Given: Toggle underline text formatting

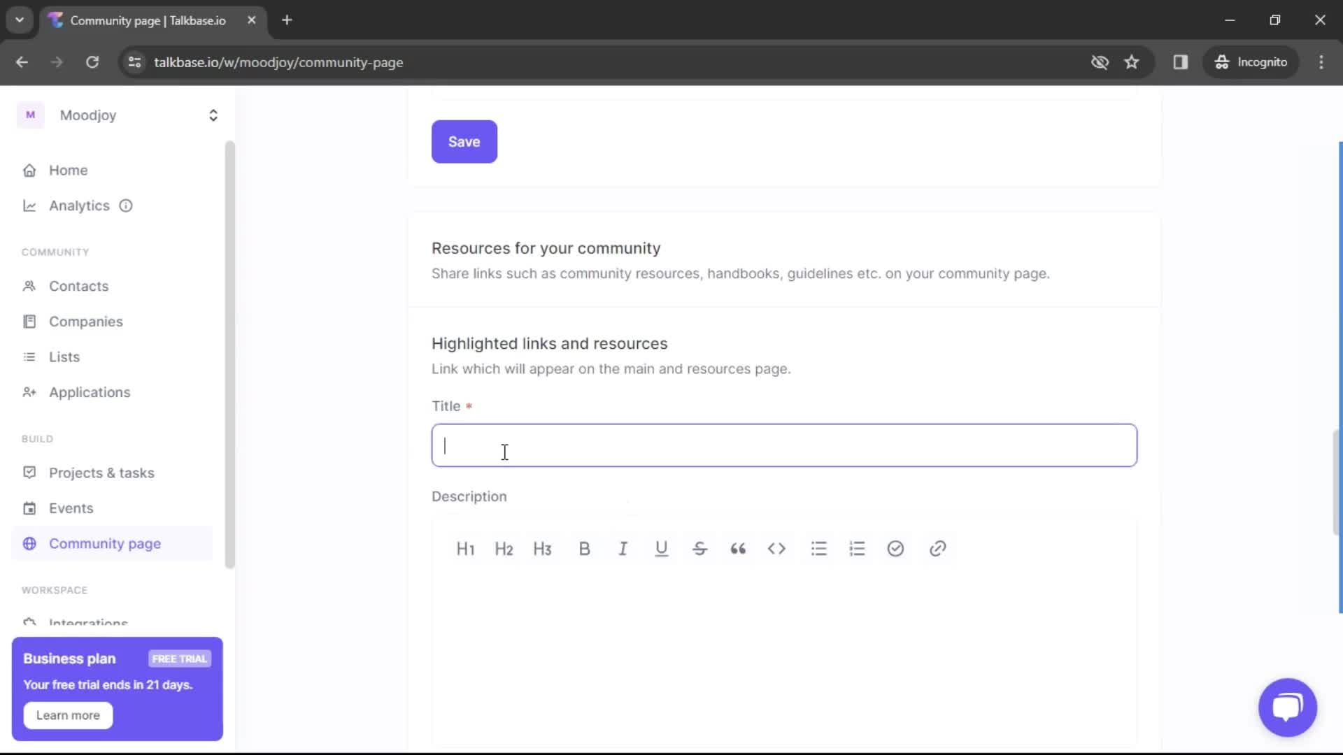Looking at the screenshot, I should tap(662, 549).
